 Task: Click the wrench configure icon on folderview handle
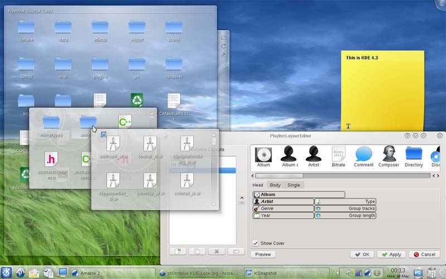click(224, 55)
